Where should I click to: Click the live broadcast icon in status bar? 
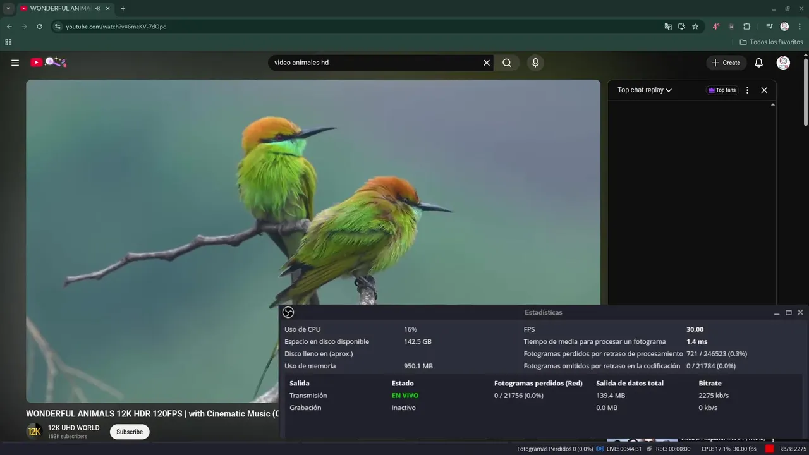(600, 449)
